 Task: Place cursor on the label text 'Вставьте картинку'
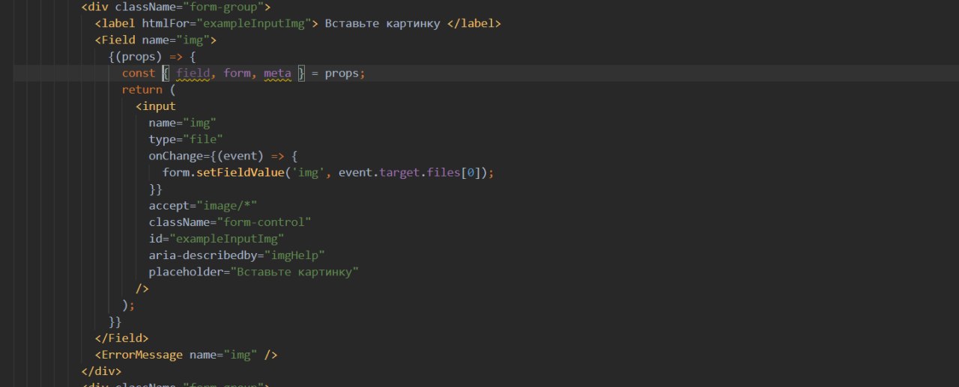click(x=382, y=24)
